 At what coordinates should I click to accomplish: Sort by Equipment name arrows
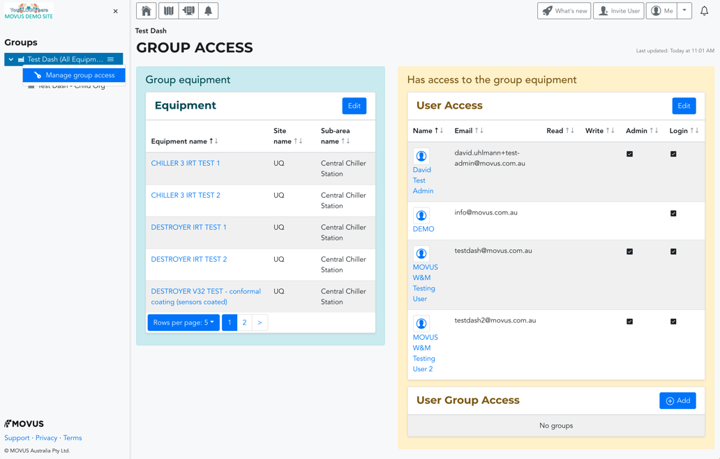point(213,141)
